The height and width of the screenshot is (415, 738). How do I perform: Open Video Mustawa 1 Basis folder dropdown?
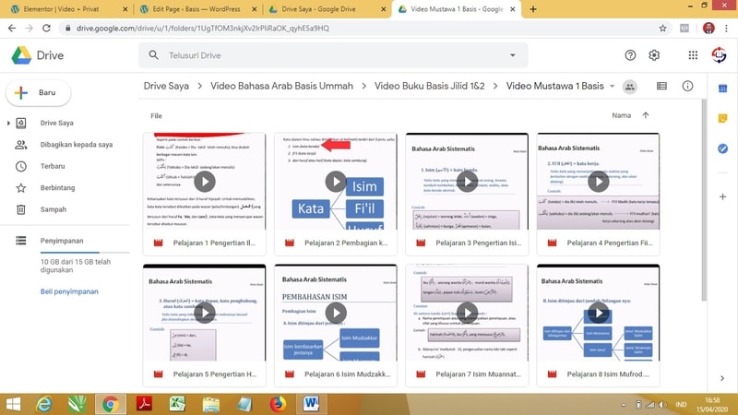613,87
